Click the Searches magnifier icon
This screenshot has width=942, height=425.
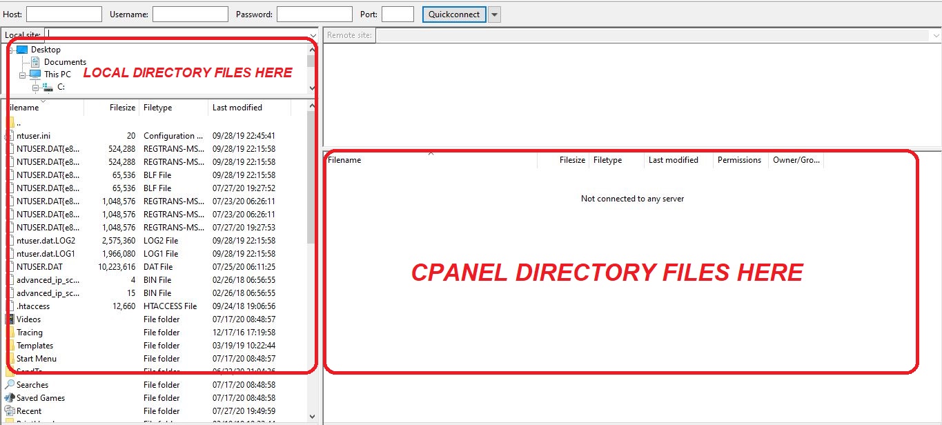click(10, 385)
